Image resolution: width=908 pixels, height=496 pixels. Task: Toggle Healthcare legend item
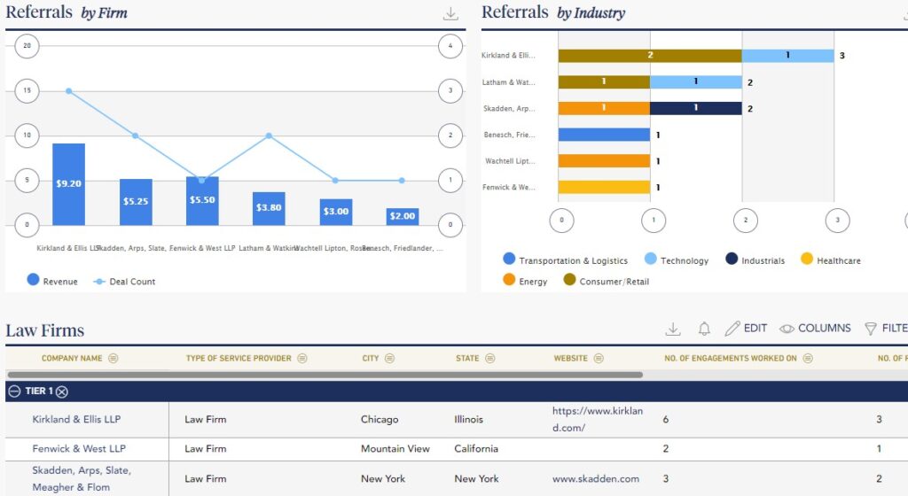coord(830,260)
